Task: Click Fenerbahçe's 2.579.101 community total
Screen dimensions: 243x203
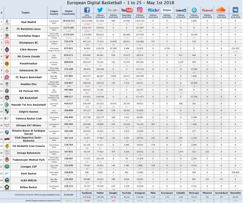Action: (x=69, y=34)
